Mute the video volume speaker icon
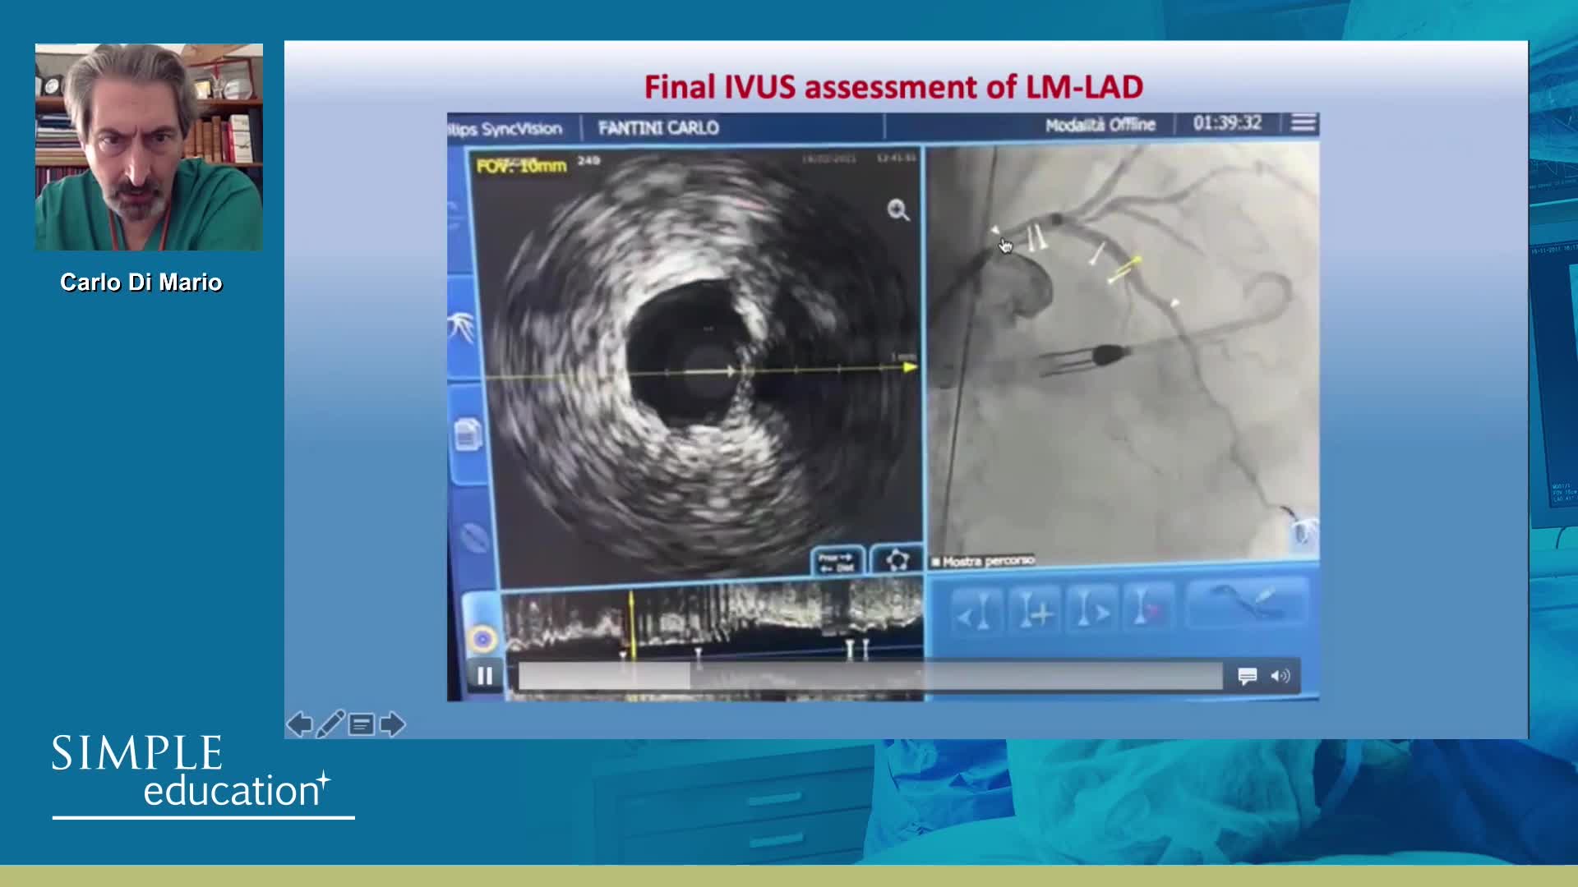The image size is (1578, 887). [x=1280, y=676]
